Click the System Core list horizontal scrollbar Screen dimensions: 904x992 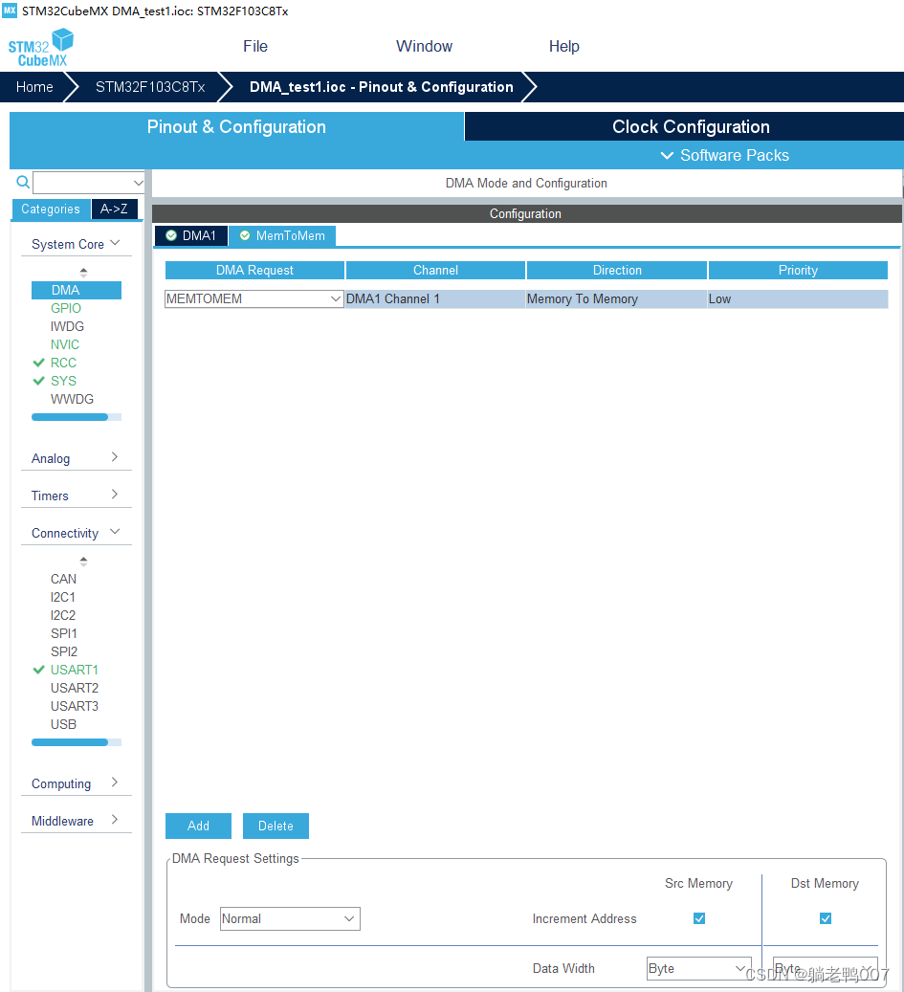(x=76, y=417)
